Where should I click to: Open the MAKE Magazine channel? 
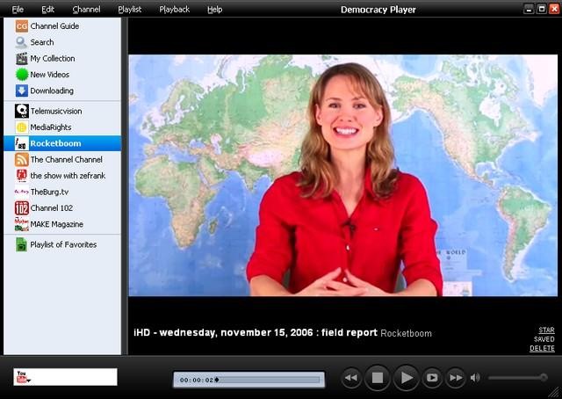pyautogui.click(x=56, y=224)
